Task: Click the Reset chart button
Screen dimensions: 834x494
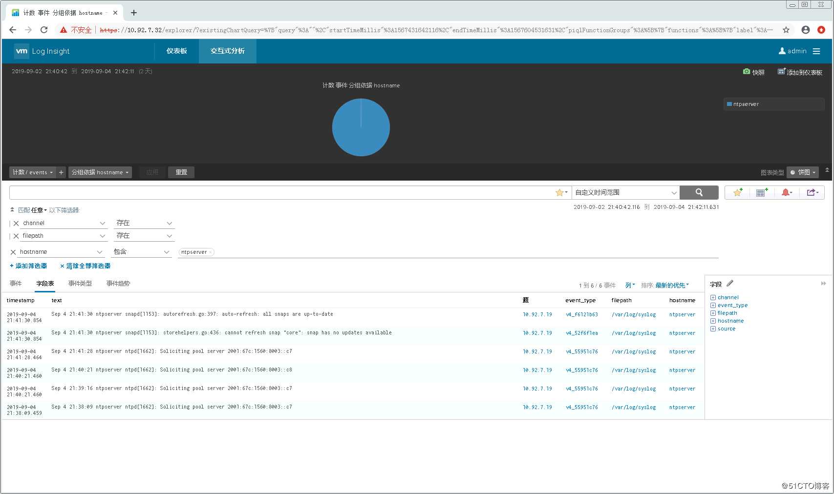Action: click(181, 172)
